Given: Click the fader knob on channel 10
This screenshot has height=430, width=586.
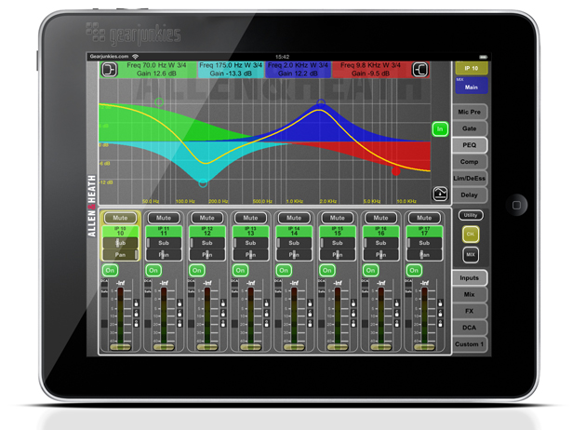Looking at the screenshot, I should (120, 347).
